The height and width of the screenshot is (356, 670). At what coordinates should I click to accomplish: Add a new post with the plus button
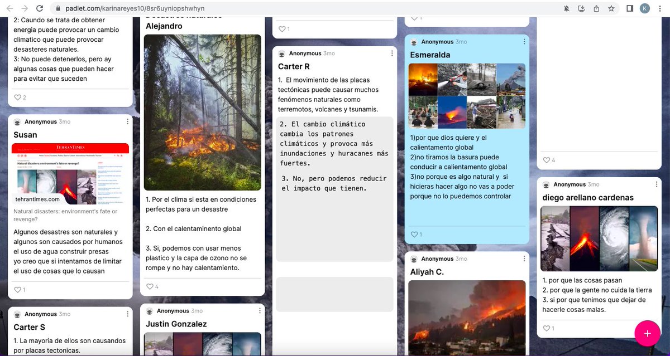(647, 333)
